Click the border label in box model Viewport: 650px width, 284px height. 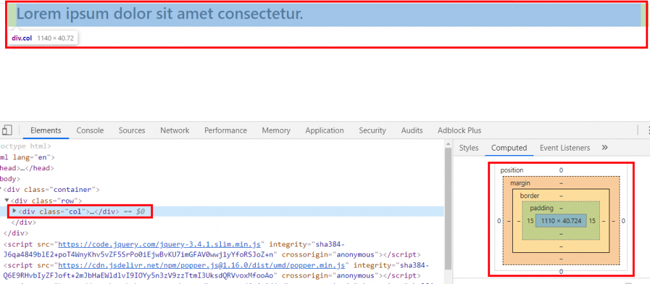pos(529,196)
